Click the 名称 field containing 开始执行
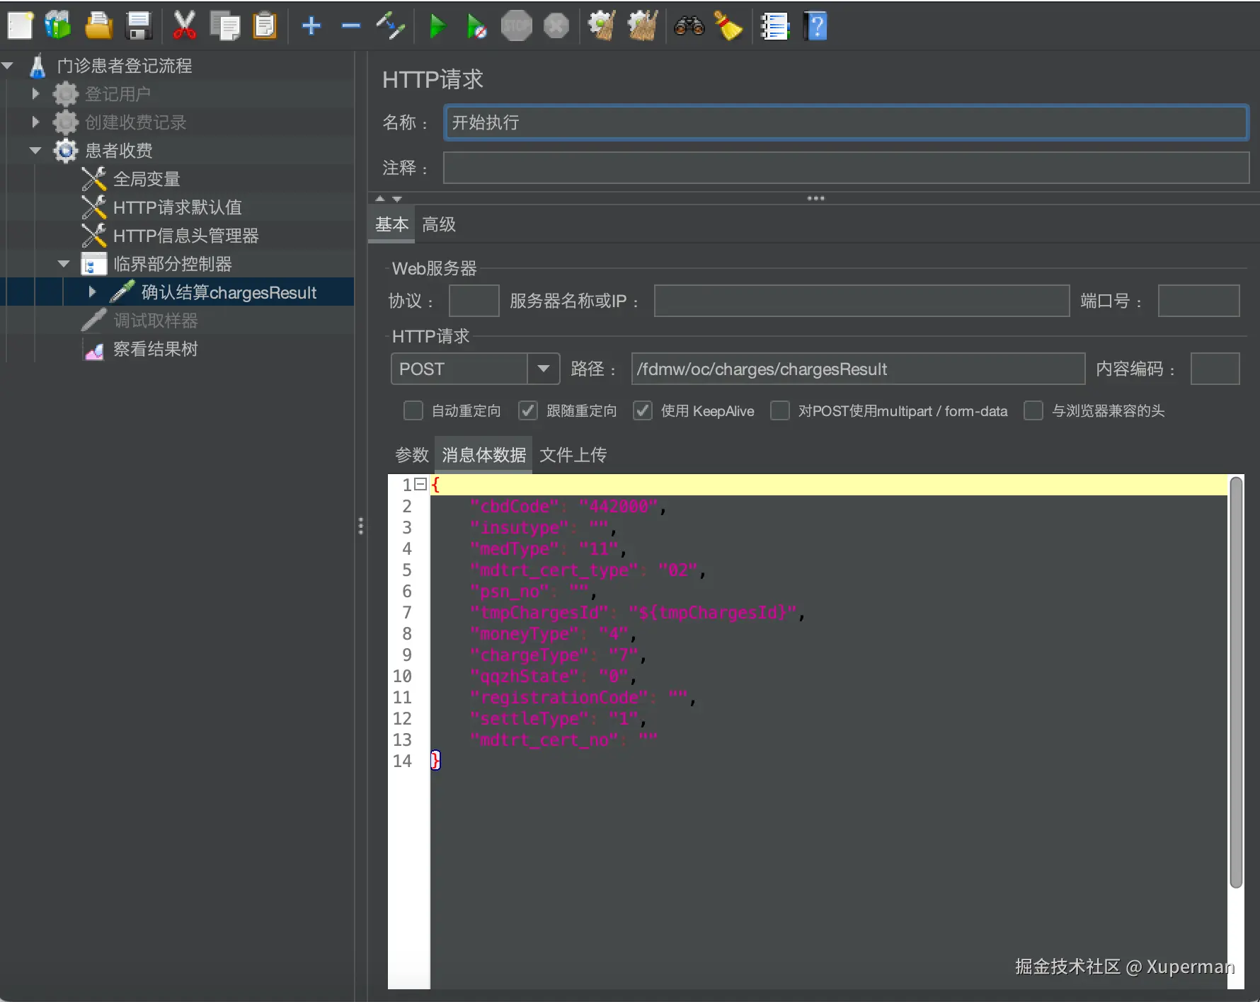 (x=846, y=122)
